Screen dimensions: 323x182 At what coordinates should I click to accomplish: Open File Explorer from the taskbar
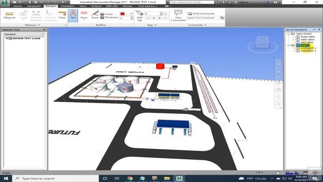tap(167, 178)
